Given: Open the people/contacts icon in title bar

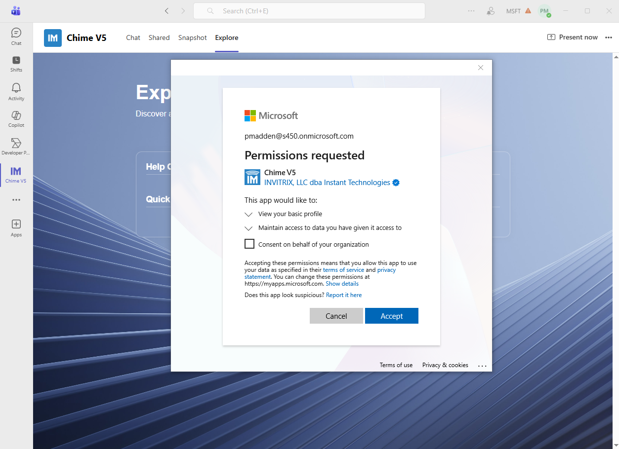Looking at the screenshot, I should 490,11.
